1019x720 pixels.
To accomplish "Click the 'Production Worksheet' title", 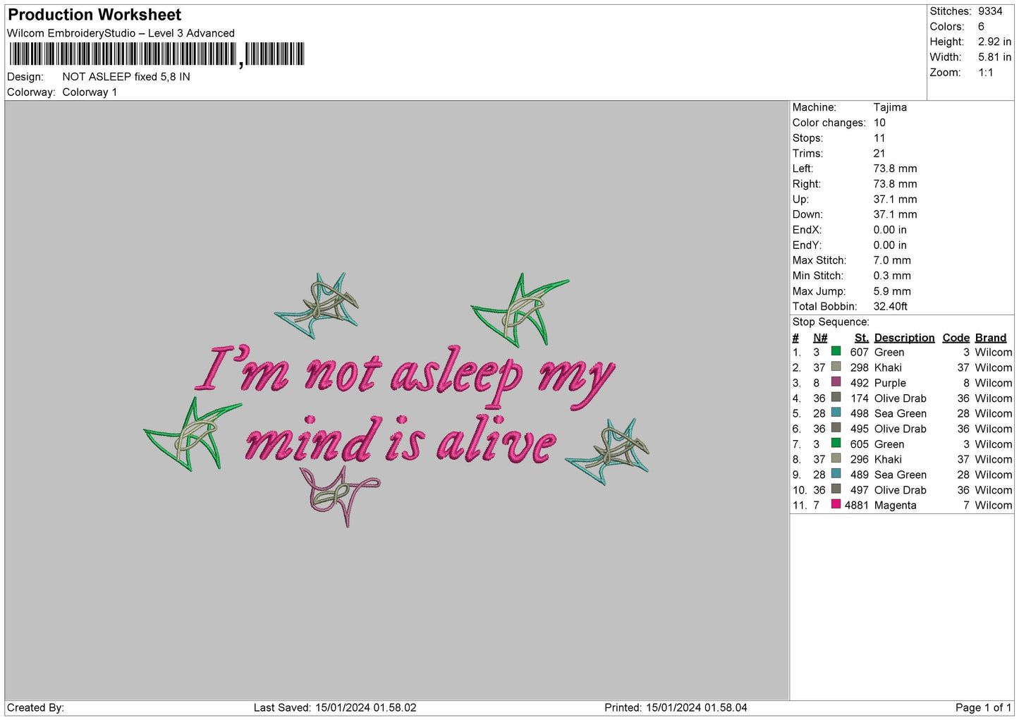I will [94, 15].
